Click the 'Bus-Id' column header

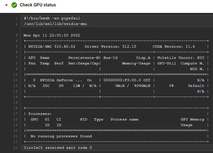(111, 58)
